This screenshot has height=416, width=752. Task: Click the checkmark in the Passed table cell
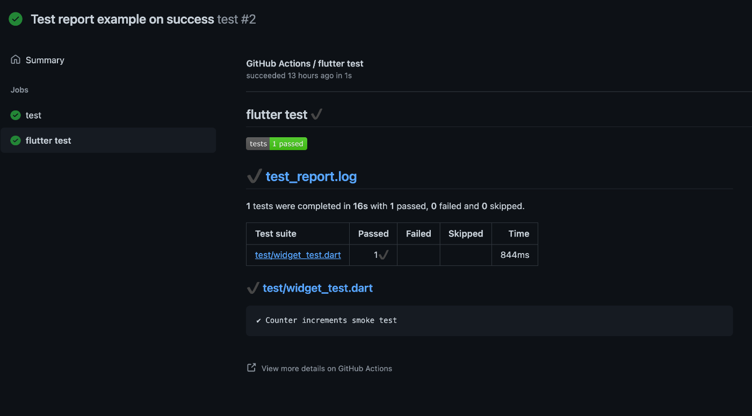[383, 255]
